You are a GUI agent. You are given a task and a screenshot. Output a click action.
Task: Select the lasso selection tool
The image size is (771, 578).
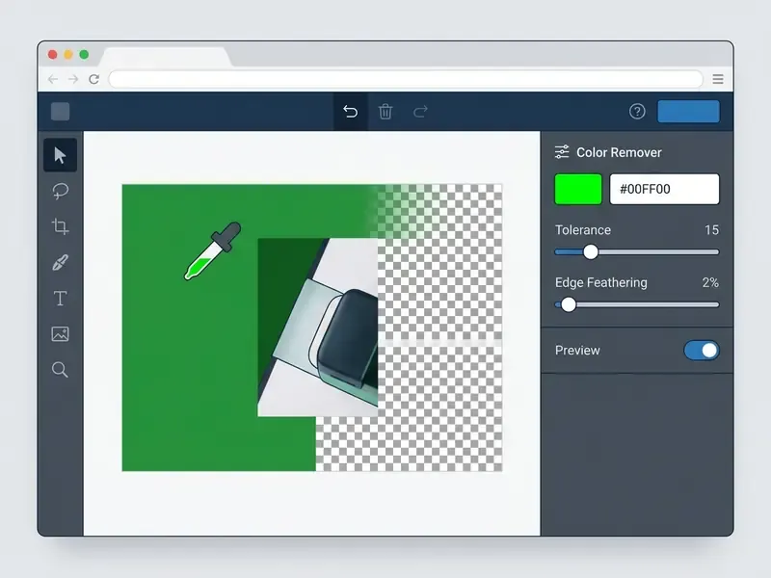click(x=60, y=191)
